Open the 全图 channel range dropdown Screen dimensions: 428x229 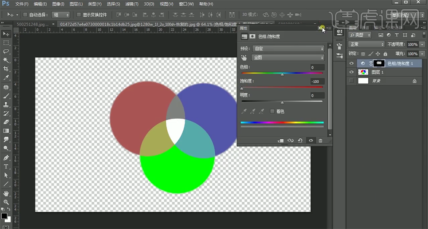coord(287,57)
